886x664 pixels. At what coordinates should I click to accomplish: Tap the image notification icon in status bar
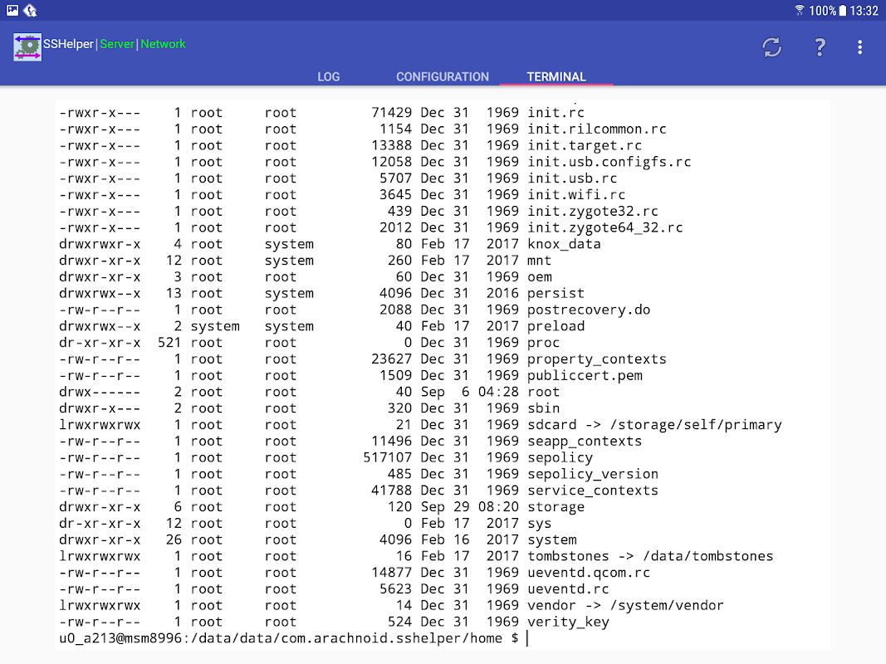12,10
